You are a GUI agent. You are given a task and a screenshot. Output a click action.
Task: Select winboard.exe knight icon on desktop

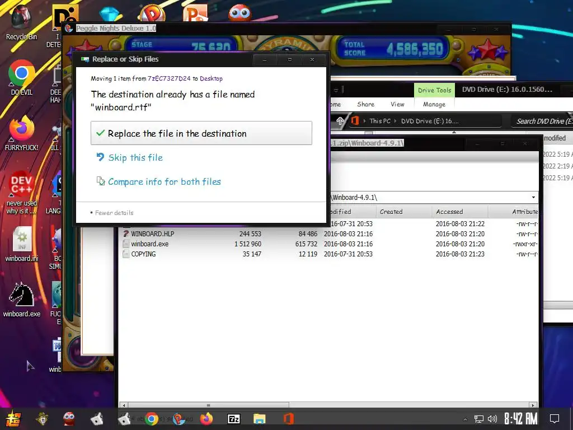coord(22,299)
